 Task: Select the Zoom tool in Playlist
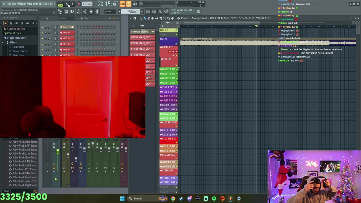point(169,18)
